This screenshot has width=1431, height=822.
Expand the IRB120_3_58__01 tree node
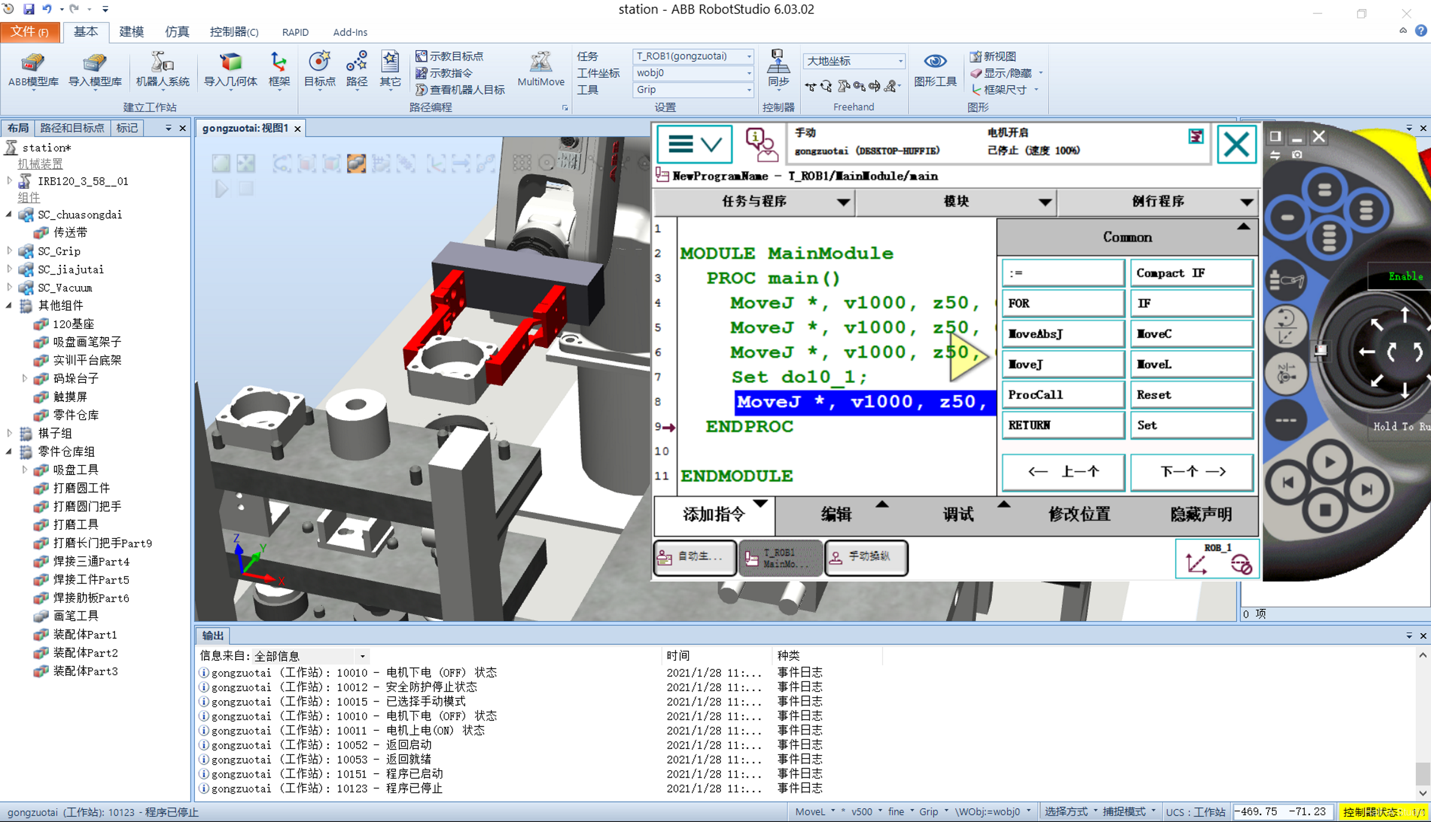10,181
